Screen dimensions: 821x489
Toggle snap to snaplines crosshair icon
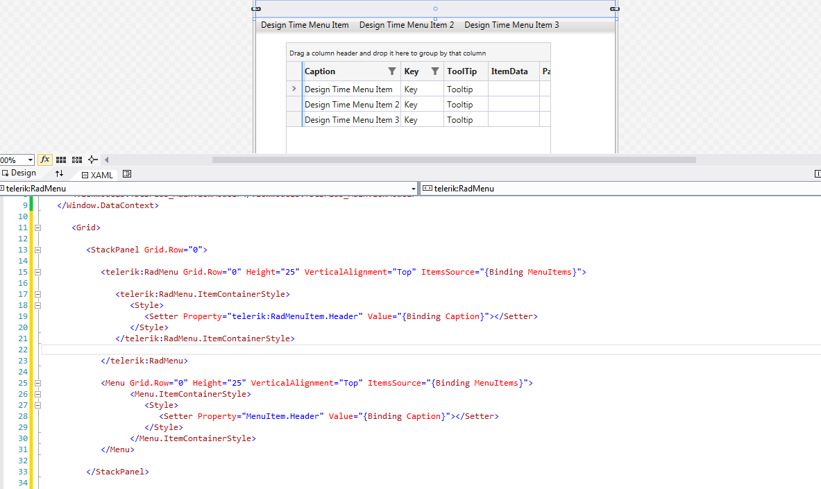pyautogui.click(x=93, y=160)
